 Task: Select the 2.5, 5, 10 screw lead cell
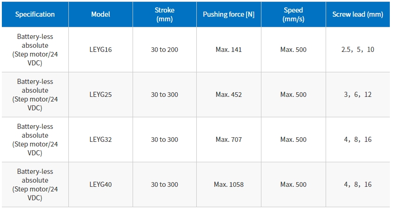pos(358,50)
